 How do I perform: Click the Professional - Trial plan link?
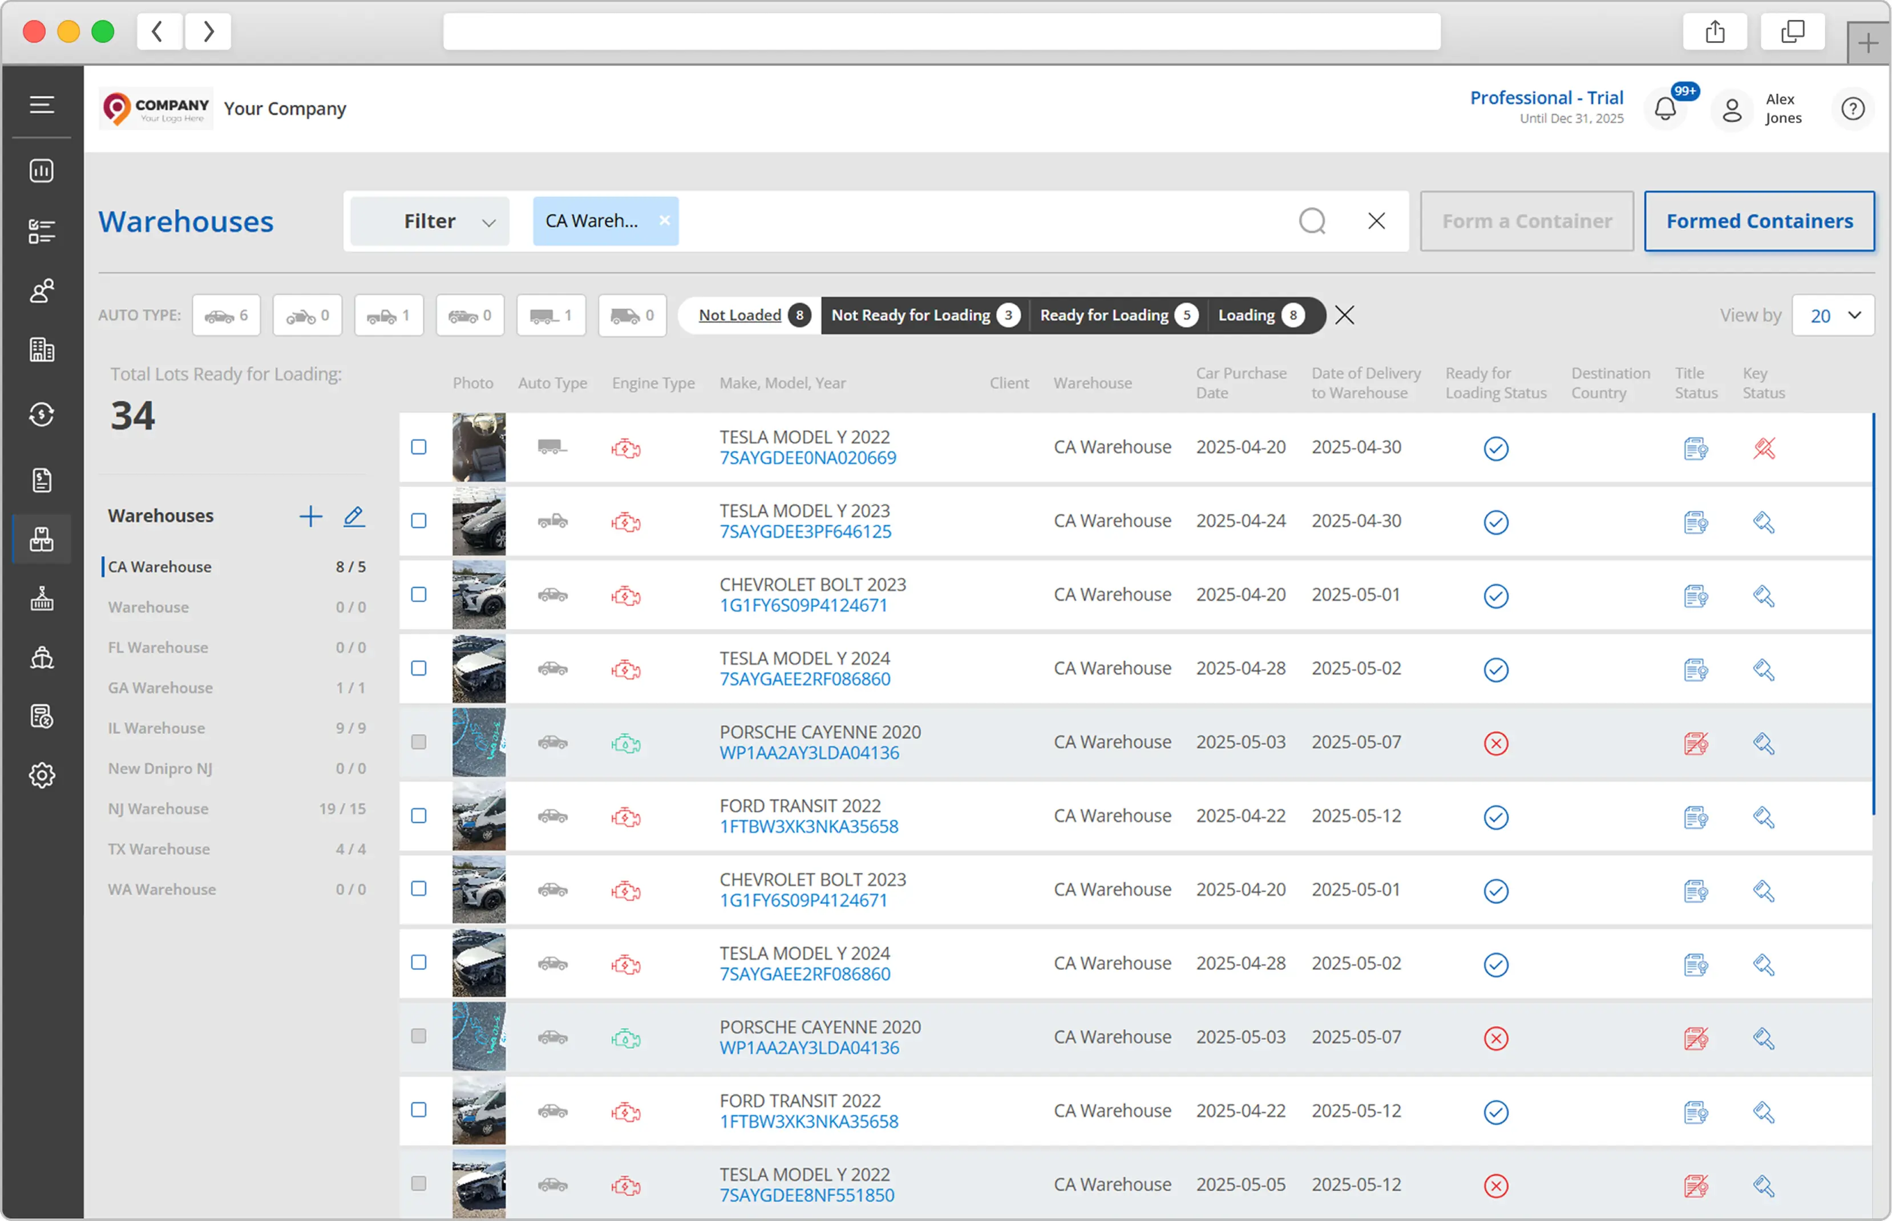click(1547, 98)
